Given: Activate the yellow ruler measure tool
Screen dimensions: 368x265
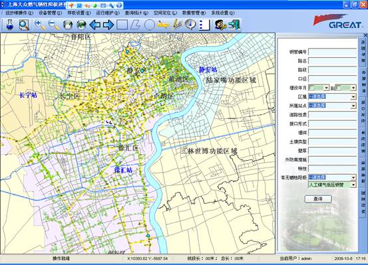Looking at the screenshot, I should pos(163,25).
